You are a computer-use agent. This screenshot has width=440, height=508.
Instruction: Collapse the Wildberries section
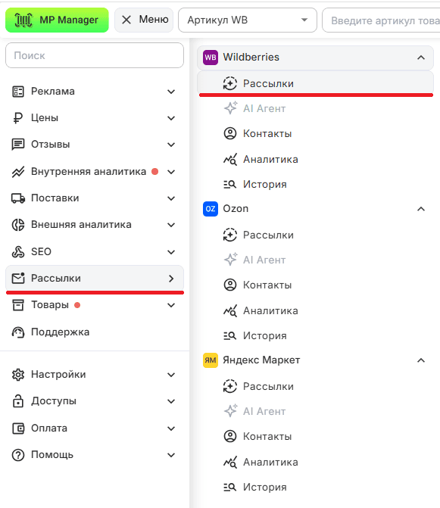421,58
